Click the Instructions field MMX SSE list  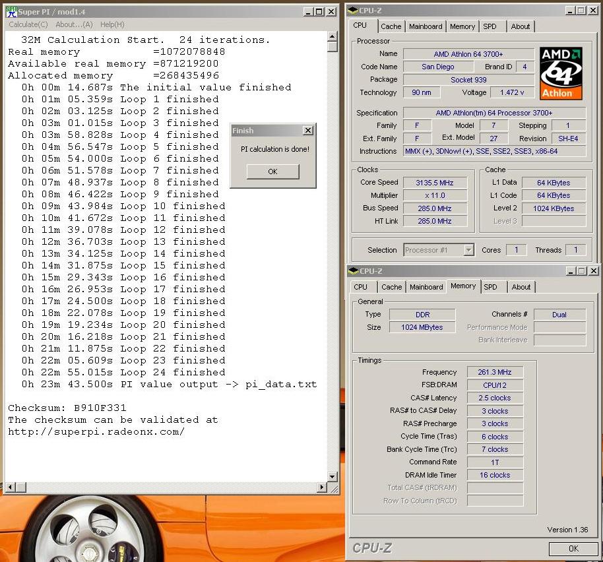pyautogui.click(x=495, y=152)
